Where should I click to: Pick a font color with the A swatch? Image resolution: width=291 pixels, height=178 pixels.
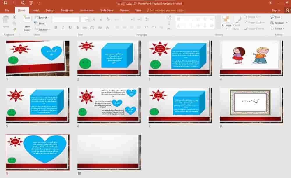coord(107,27)
